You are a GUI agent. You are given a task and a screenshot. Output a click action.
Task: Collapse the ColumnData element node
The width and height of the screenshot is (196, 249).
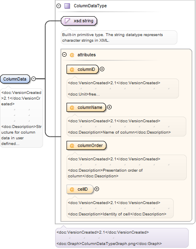33,79
